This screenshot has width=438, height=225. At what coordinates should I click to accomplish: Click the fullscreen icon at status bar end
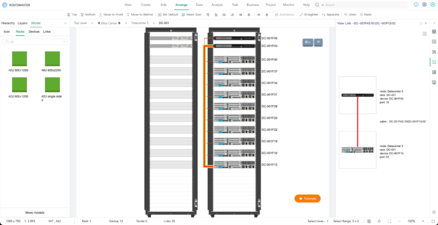pos(433,221)
